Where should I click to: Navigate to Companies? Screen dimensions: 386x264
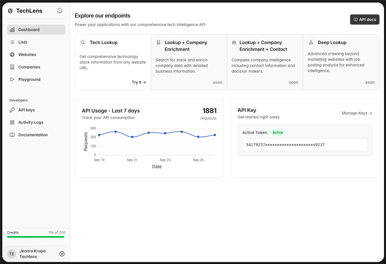point(29,67)
